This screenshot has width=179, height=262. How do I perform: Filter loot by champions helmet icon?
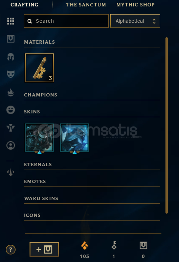coord(10,57)
